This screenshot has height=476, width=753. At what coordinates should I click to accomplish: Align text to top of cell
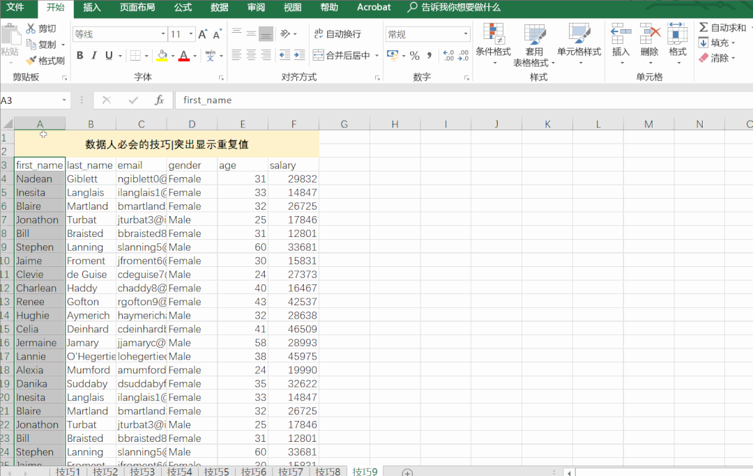click(237, 33)
